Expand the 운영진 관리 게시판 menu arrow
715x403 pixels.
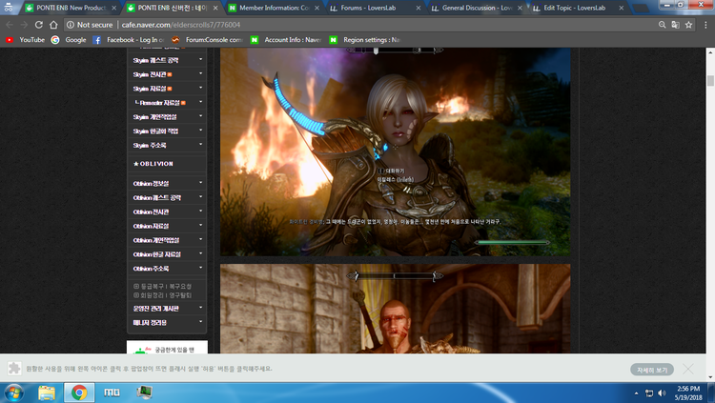coord(200,308)
